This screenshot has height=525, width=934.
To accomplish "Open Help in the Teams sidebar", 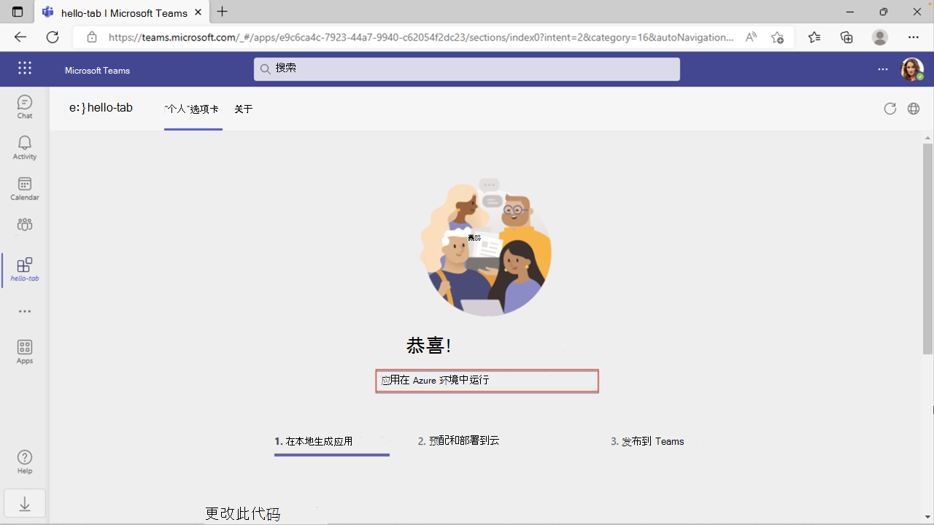I will [x=25, y=462].
